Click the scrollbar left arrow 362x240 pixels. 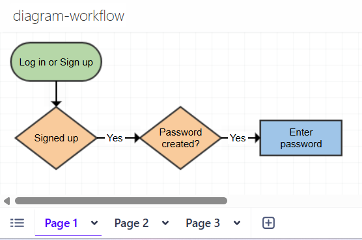(x=7, y=201)
